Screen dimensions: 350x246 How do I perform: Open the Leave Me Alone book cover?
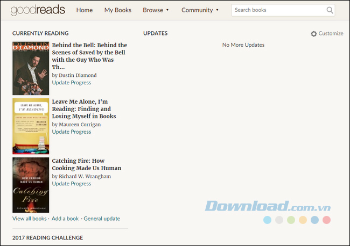click(31, 126)
